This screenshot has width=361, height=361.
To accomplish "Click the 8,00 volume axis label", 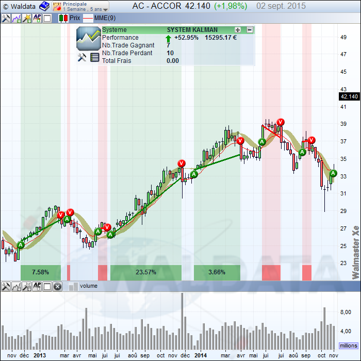I will tap(346, 312).
